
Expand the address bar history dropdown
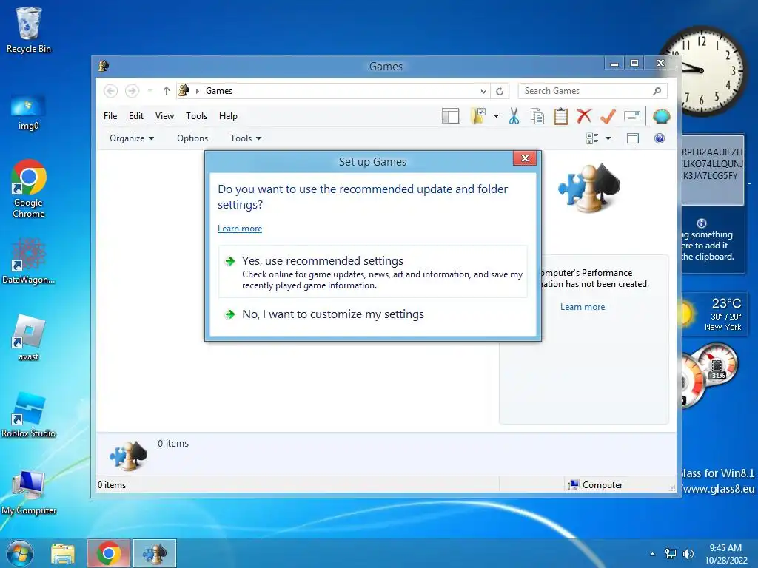483,91
